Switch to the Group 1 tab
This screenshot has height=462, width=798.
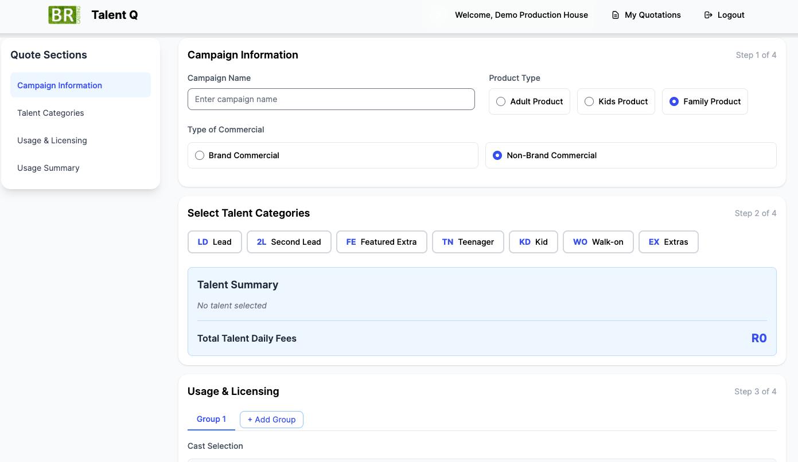coord(211,419)
